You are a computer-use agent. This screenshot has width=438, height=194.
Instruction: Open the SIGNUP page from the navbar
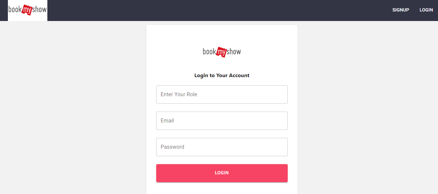401,10
